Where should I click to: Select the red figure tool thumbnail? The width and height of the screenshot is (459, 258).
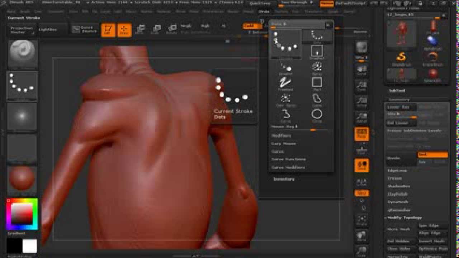(401, 34)
